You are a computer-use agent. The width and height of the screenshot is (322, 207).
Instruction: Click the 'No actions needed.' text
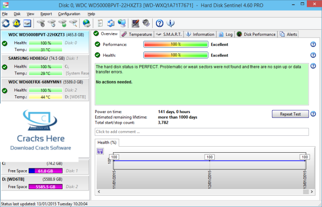point(114,82)
